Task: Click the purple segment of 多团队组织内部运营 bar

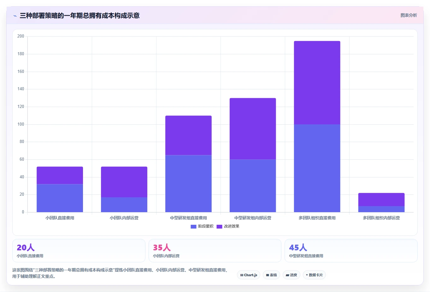Action: click(x=381, y=200)
